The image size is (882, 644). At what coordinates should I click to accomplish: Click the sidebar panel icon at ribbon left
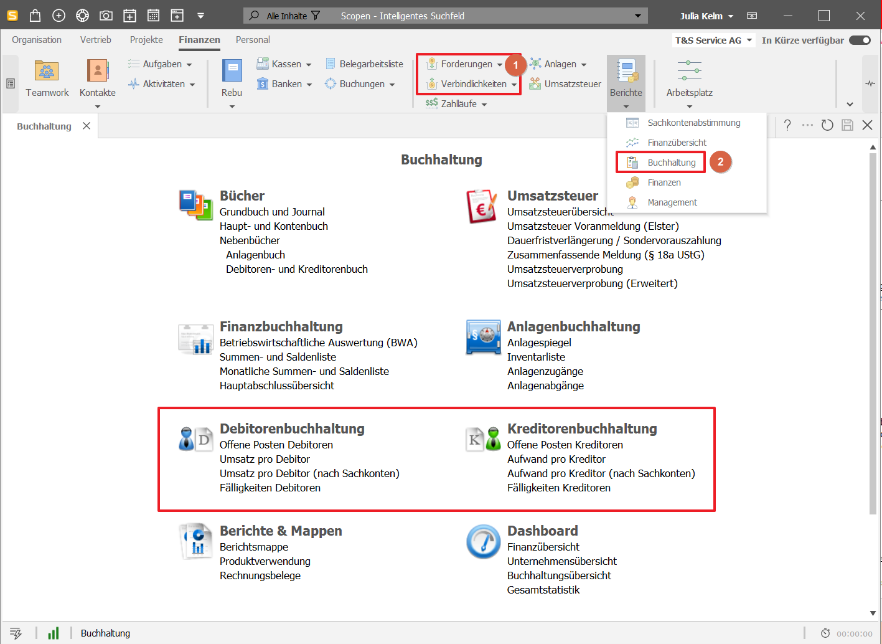(11, 83)
